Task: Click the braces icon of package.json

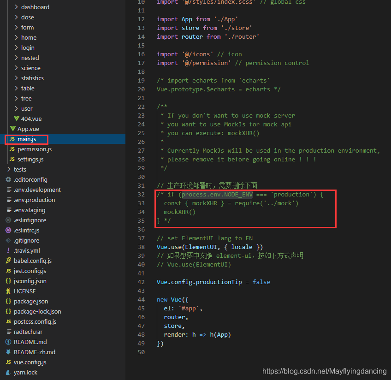Action: tap(8, 301)
